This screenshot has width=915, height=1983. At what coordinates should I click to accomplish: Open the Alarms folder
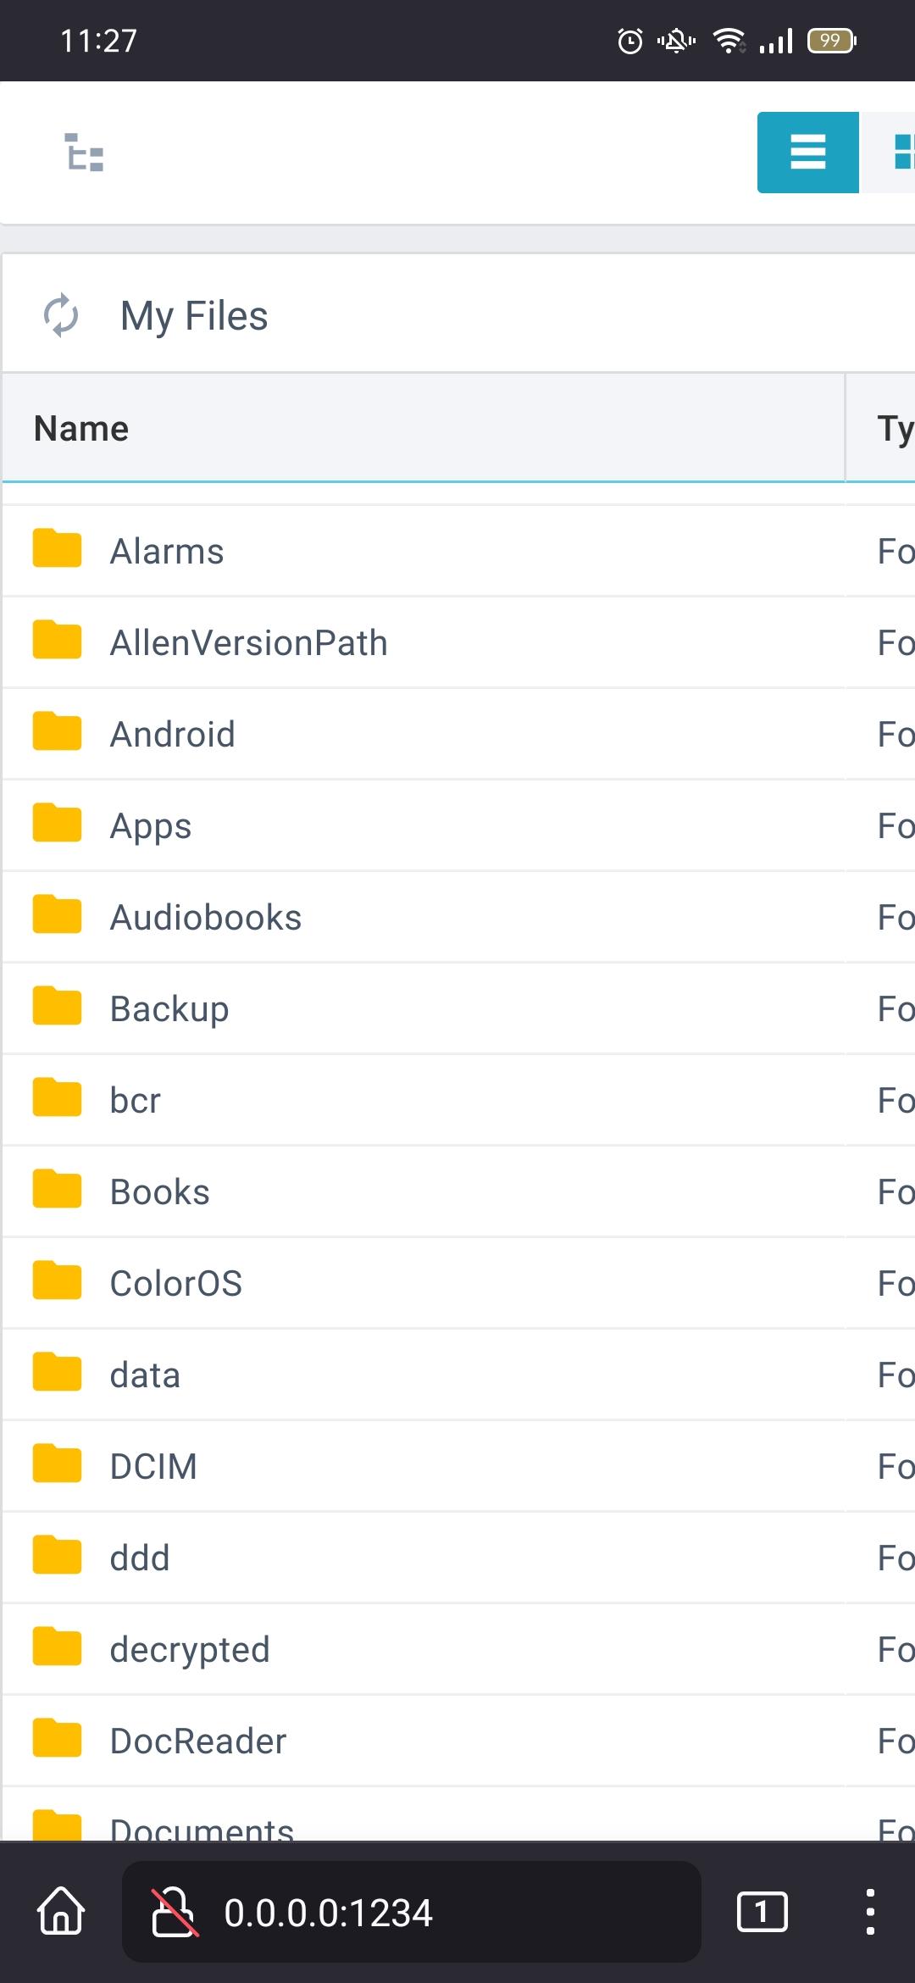coord(167,552)
